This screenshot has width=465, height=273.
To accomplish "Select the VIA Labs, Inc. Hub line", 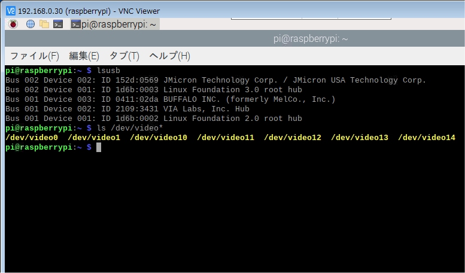I will [127, 108].
